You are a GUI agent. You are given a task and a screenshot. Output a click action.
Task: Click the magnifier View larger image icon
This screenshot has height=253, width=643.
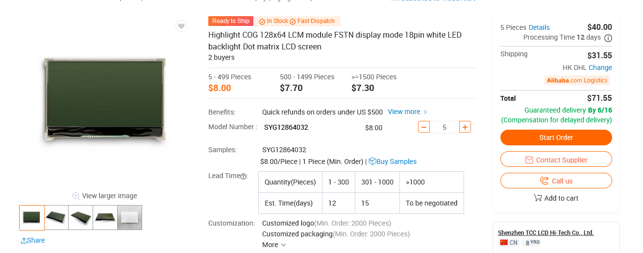76,196
